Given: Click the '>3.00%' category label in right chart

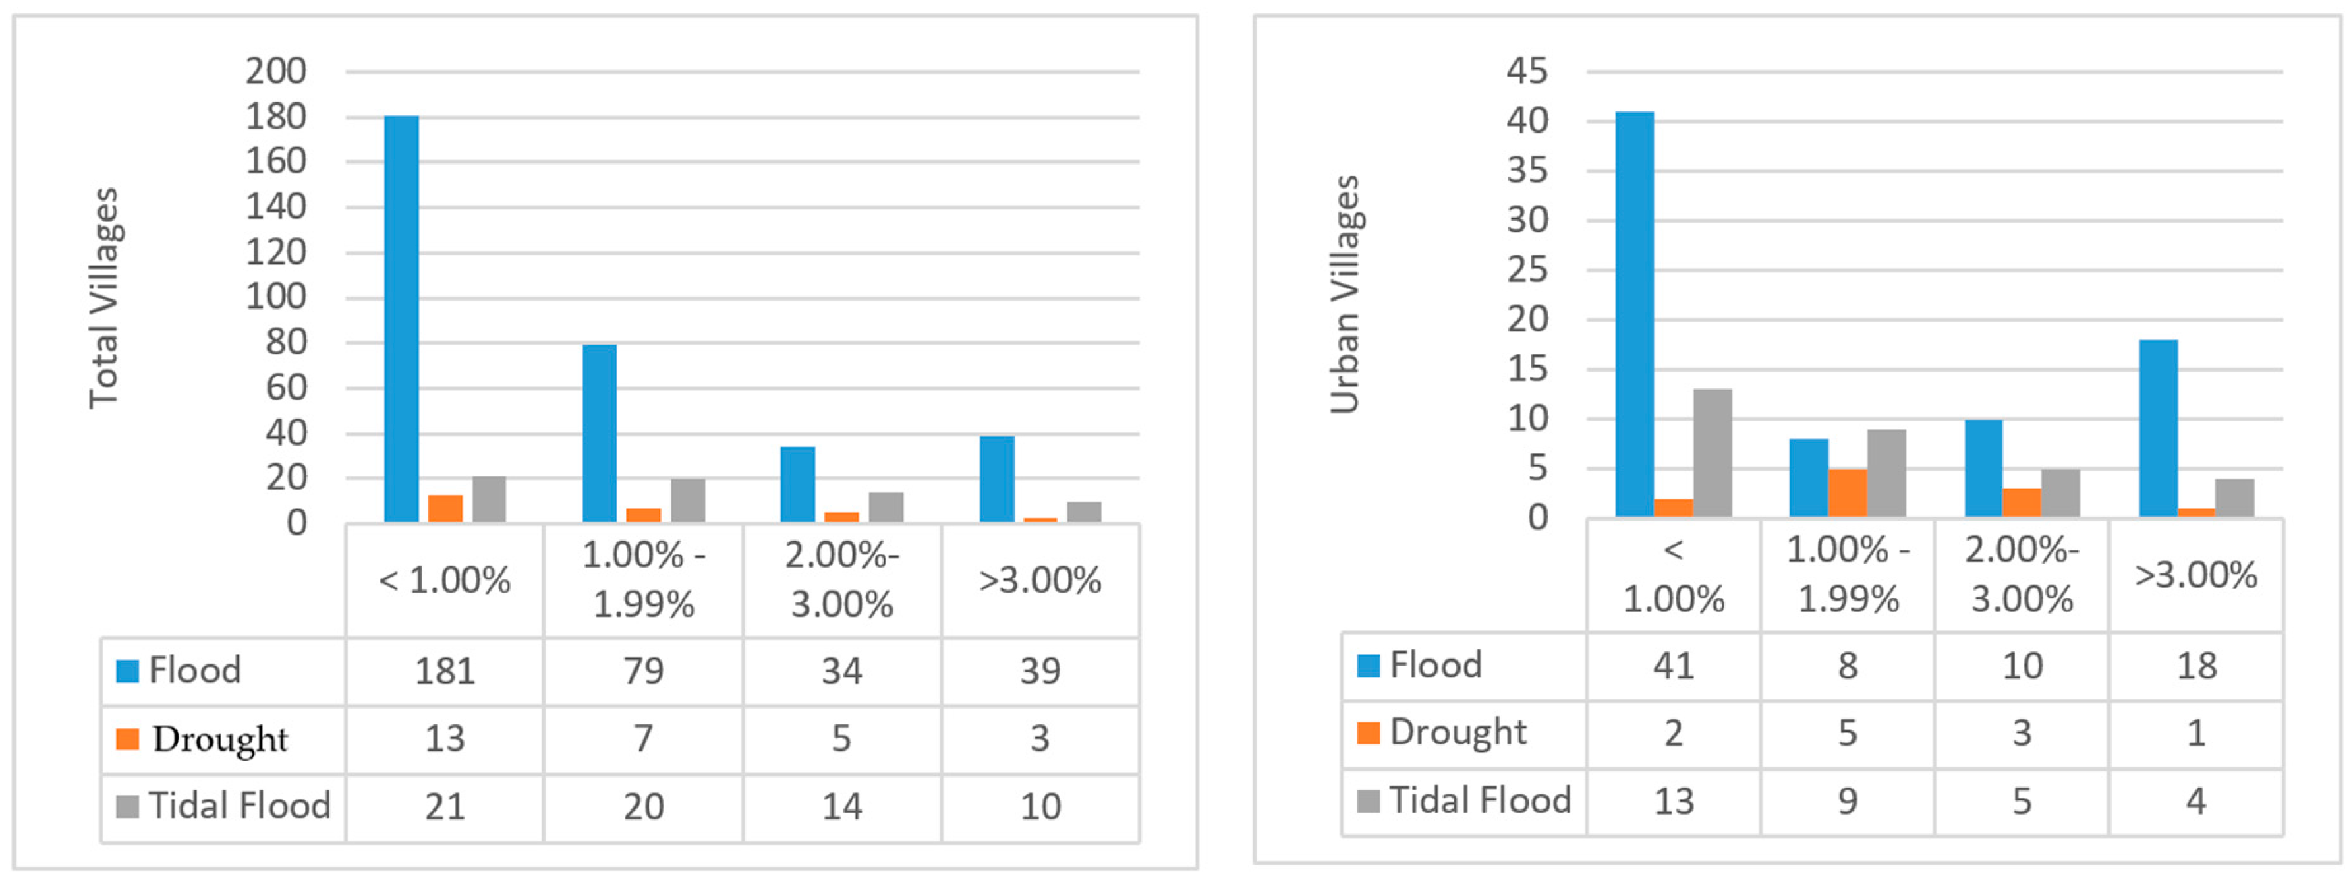Looking at the screenshot, I should [2196, 575].
